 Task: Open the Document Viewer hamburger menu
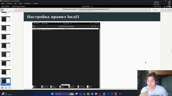coord(166,10)
